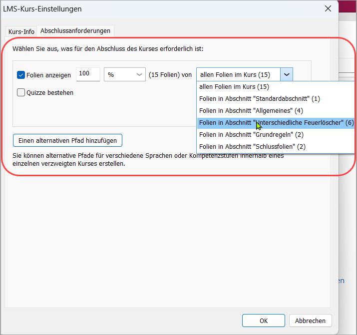Click the LMS-Kurs-Einstellungen title bar

pyautogui.click(x=150, y=9)
